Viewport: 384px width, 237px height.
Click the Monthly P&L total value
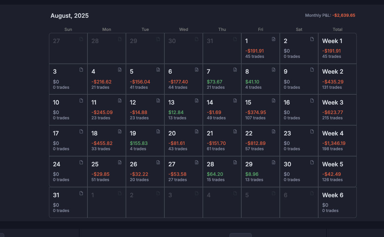click(344, 15)
